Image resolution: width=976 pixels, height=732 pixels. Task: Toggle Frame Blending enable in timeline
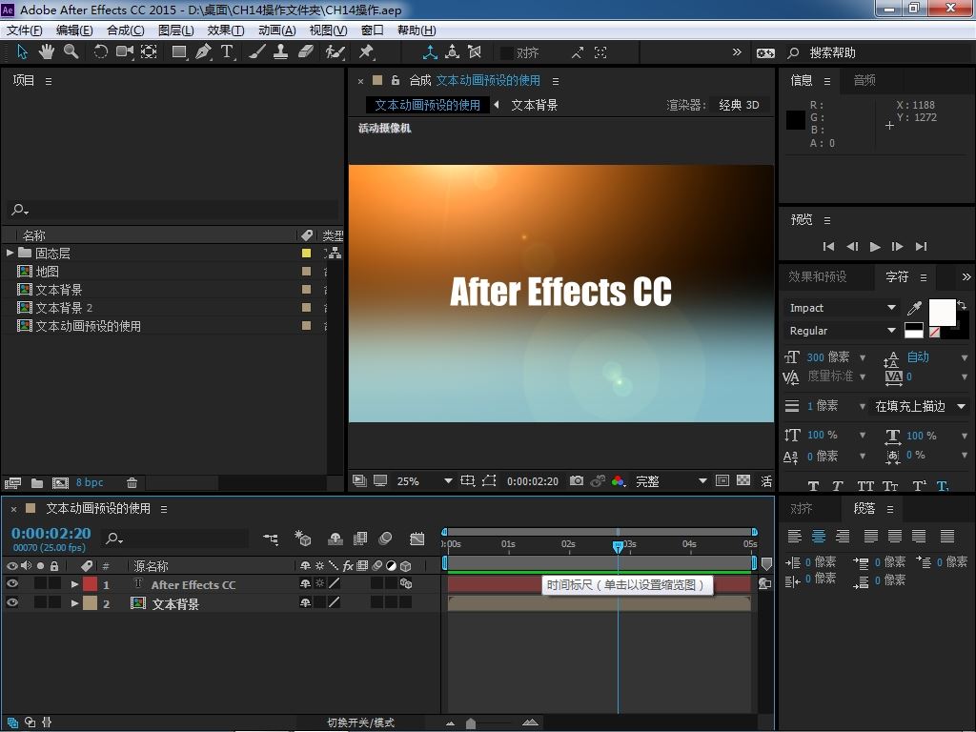click(x=359, y=539)
